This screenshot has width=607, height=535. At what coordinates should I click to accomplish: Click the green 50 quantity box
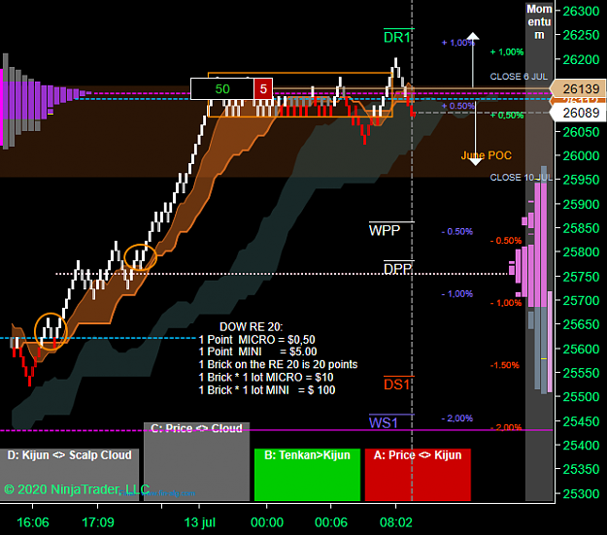coord(222,89)
